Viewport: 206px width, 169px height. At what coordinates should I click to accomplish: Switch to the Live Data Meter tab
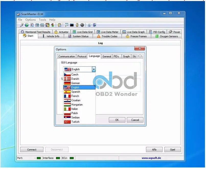coord(107,32)
